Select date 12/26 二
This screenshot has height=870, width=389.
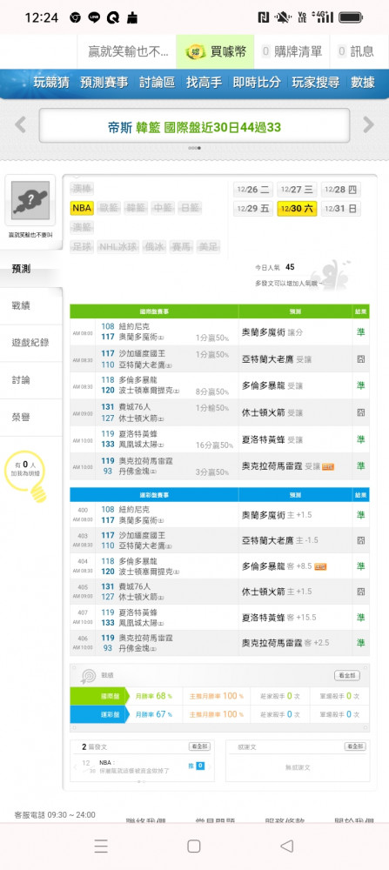[x=253, y=190]
